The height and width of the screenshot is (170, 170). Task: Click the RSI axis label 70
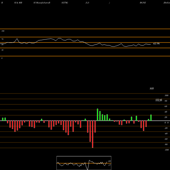pos(2,39)
